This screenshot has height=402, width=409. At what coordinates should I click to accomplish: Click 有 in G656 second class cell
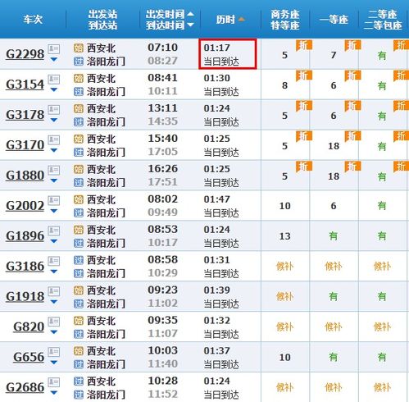pyautogui.click(x=382, y=357)
